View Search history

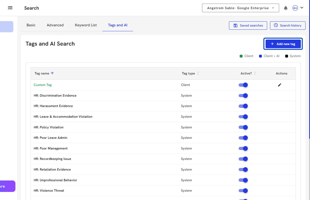coord(288,26)
